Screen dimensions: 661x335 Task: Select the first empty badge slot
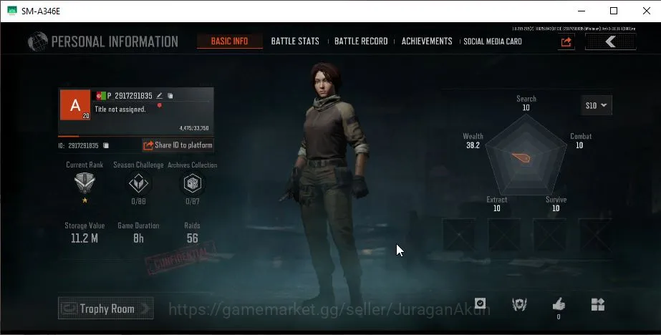tap(459, 235)
